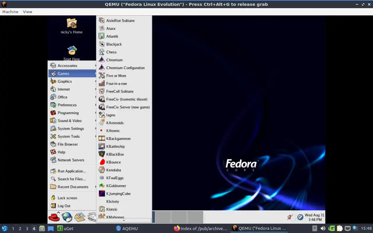Choose Search for Files... entry
The image size is (373, 233).
point(72,179)
